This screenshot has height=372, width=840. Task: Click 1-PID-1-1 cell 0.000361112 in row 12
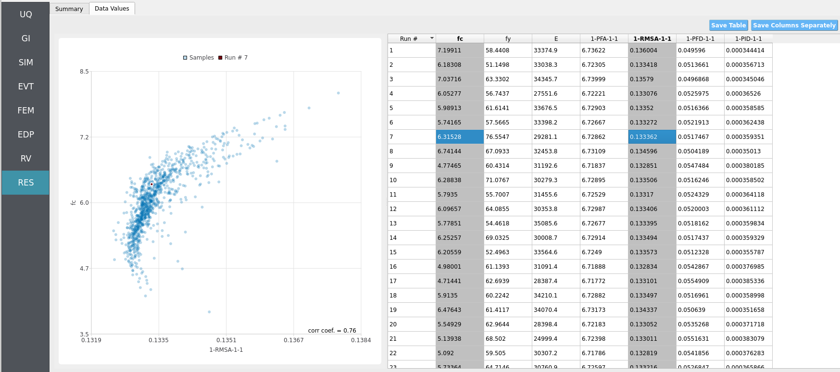[x=748, y=209]
